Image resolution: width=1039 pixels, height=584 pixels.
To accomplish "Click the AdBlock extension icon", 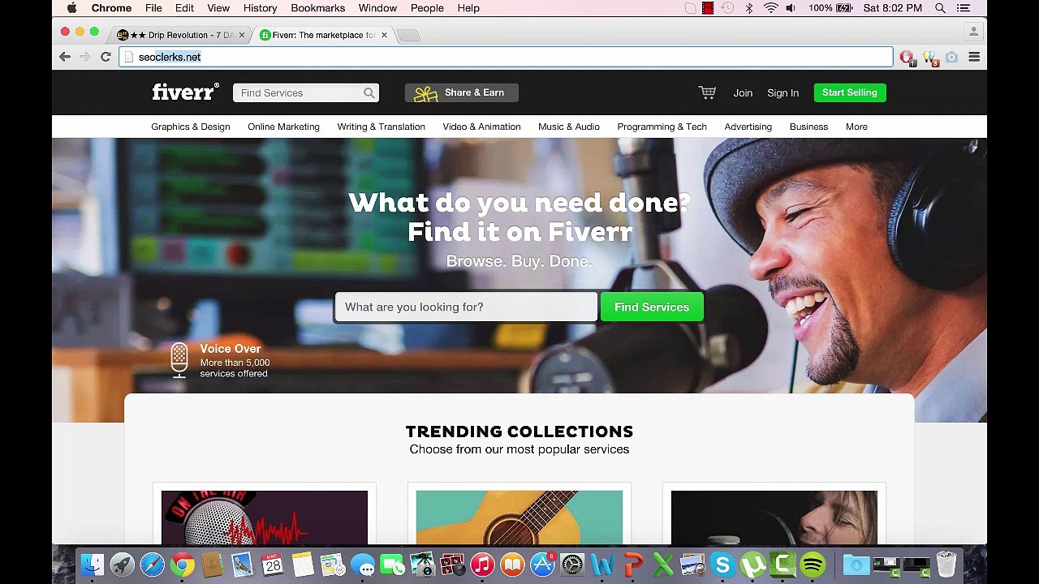I will [907, 58].
